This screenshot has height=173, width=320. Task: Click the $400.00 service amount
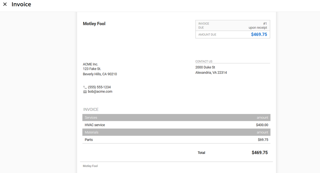(262, 125)
